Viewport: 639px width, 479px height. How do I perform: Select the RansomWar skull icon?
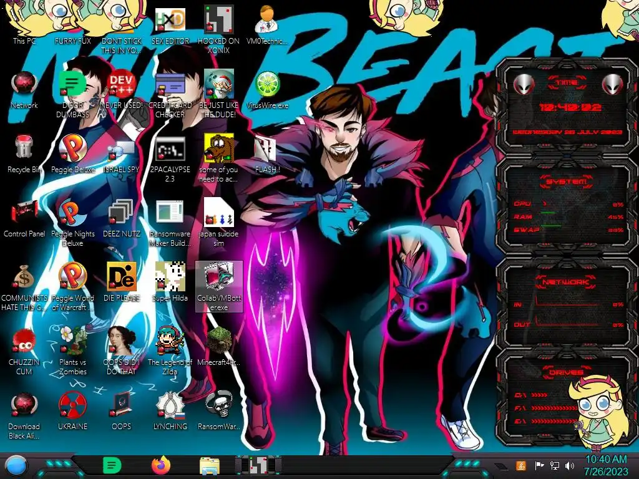(219, 412)
